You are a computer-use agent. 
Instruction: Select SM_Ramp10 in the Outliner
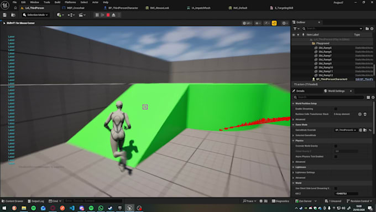point(325,68)
